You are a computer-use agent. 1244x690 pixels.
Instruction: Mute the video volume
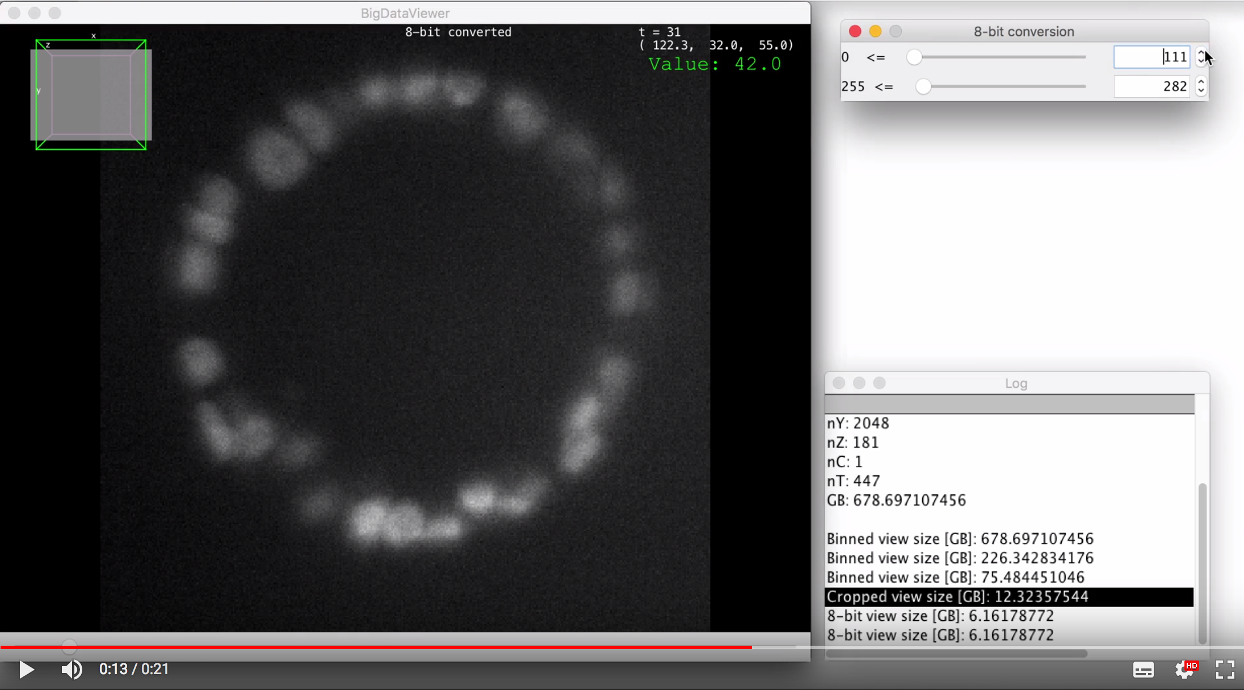click(x=72, y=670)
